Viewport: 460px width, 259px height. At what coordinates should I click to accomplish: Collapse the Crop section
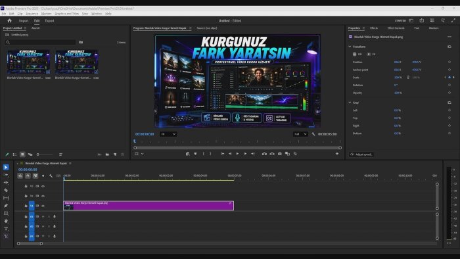[350, 103]
